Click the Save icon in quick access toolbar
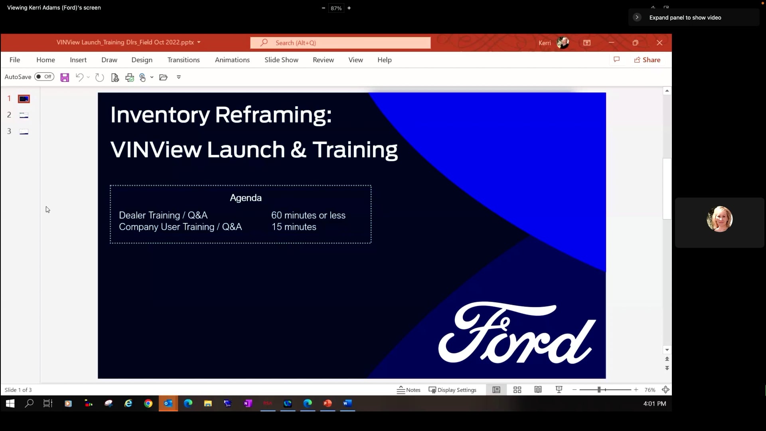The height and width of the screenshot is (431, 766). pyautogui.click(x=65, y=77)
